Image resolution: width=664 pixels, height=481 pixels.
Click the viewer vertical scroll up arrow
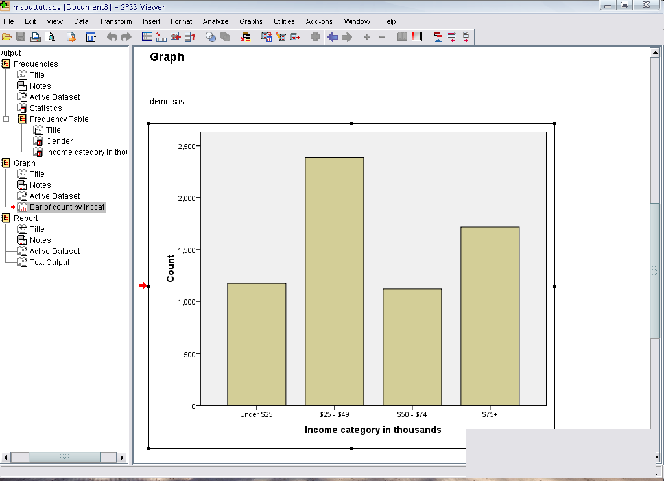point(655,53)
